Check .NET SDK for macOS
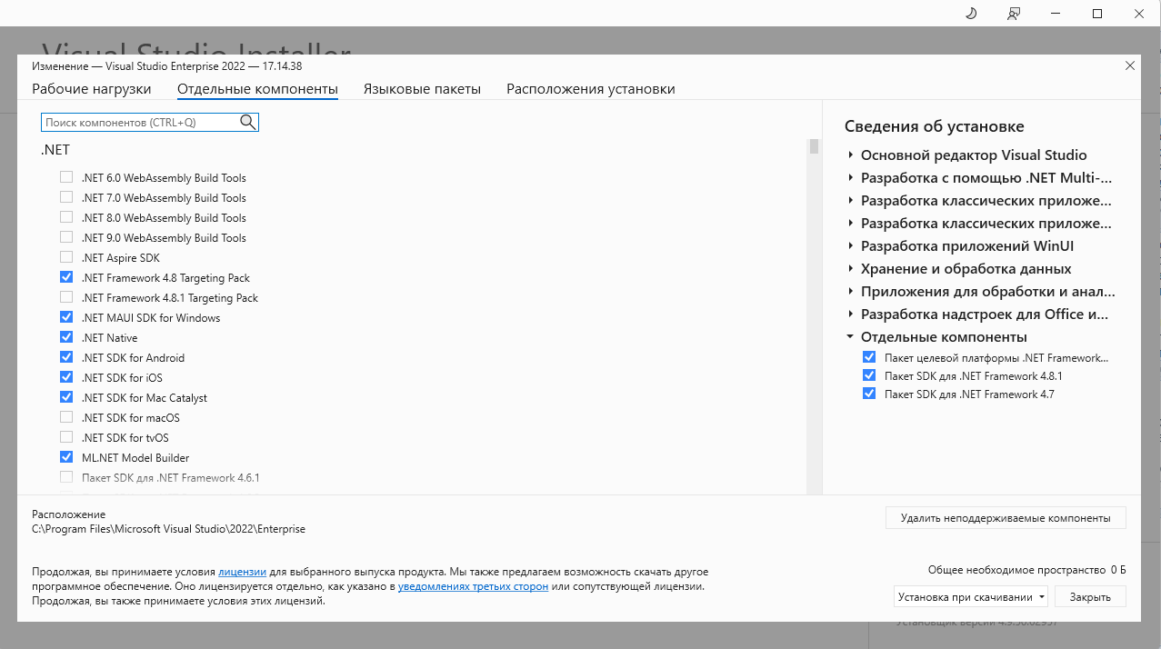The image size is (1161, 649). [66, 418]
